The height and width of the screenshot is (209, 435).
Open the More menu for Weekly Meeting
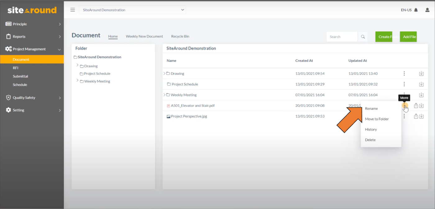[404, 95]
